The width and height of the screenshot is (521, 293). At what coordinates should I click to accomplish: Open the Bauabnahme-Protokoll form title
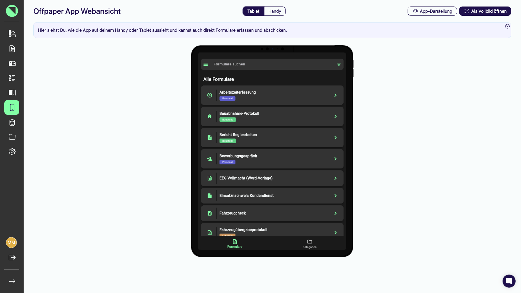[x=239, y=113]
